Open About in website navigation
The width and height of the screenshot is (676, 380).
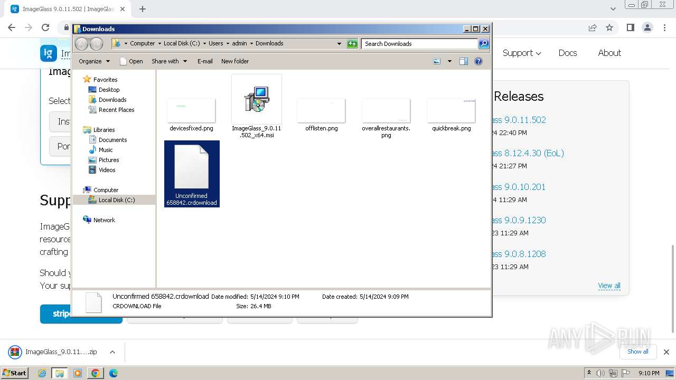point(609,53)
